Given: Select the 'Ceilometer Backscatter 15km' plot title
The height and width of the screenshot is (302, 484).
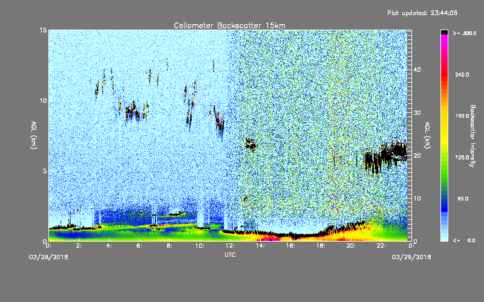Looking at the screenshot, I should (x=229, y=25).
